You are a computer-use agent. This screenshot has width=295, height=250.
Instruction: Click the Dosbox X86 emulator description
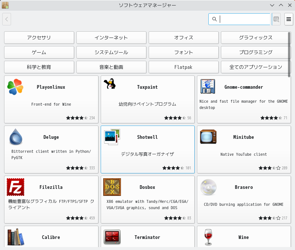click(147, 205)
